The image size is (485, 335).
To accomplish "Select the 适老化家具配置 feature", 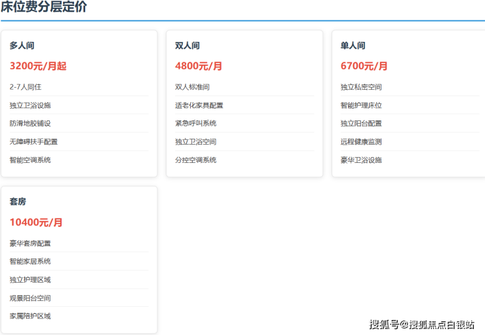I will [x=199, y=105].
